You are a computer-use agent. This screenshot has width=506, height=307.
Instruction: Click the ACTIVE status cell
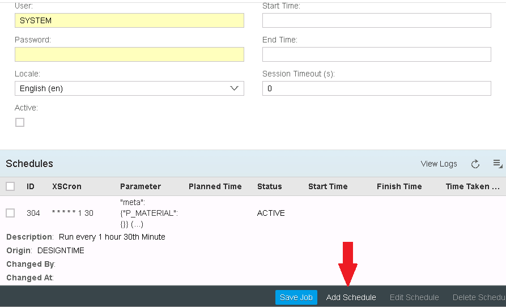point(271,213)
